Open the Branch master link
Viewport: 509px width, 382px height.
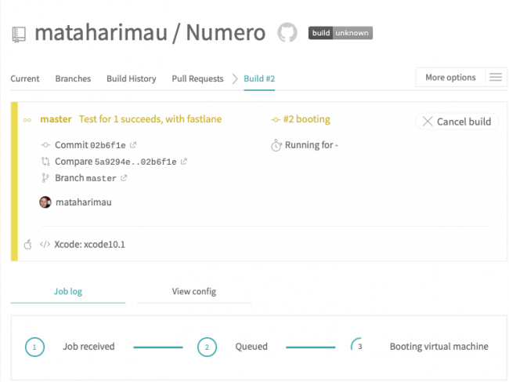coord(85,178)
